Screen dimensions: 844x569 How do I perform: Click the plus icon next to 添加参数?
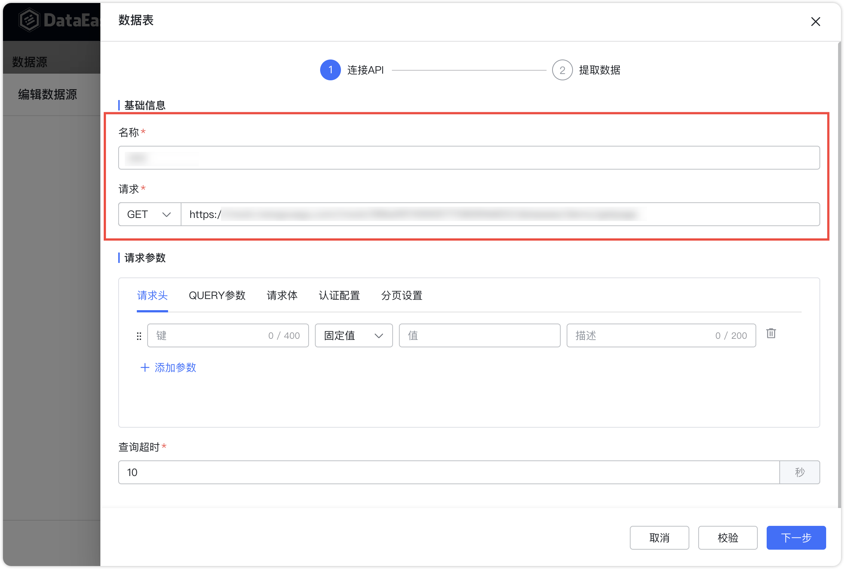[x=145, y=367]
